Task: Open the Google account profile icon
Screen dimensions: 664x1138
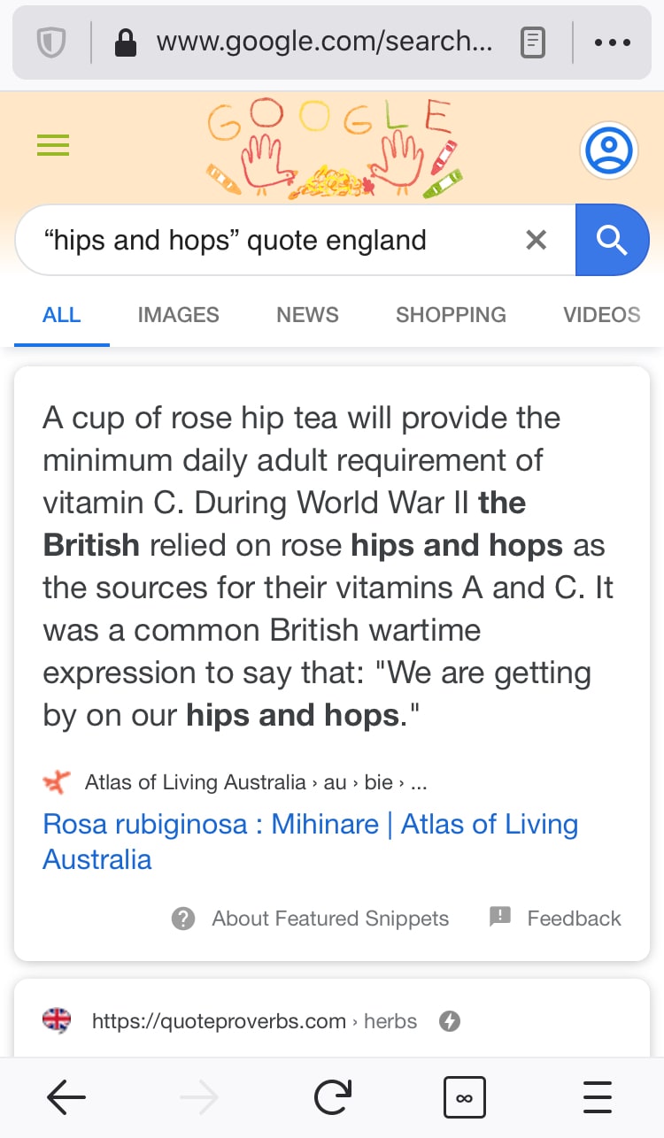Action: pyautogui.click(x=608, y=150)
